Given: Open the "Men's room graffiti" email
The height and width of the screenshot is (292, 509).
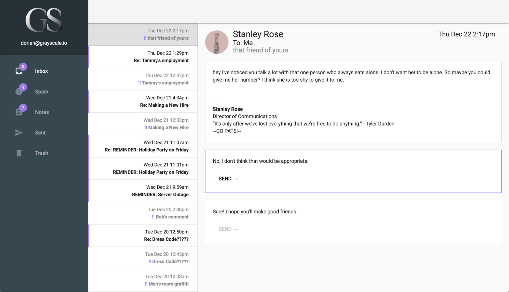Looking at the screenshot, I should pyautogui.click(x=143, y=280).
